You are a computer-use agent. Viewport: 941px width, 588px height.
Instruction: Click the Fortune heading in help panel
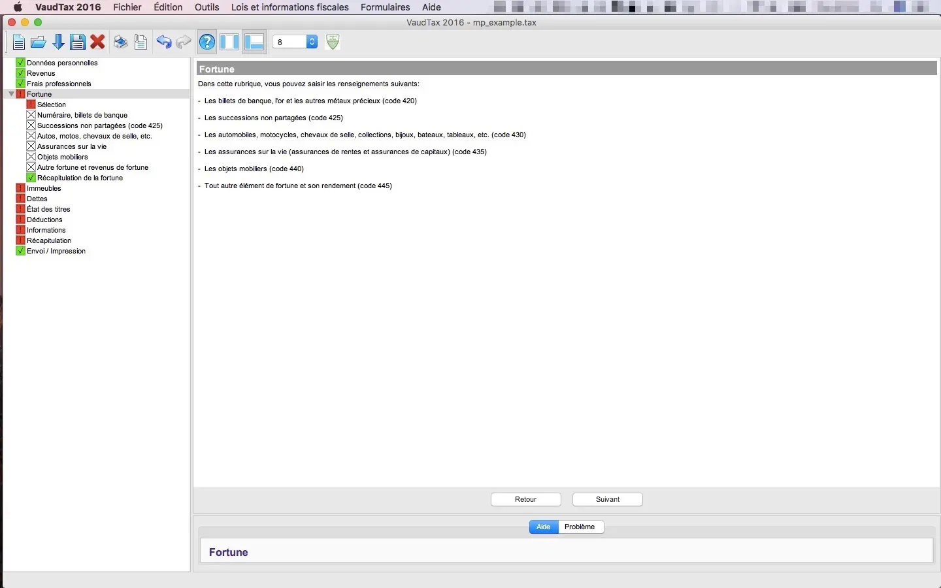coord(229,552)
